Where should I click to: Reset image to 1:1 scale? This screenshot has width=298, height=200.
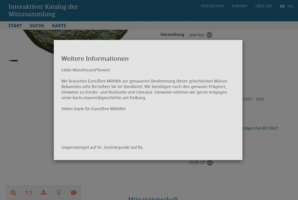[28, 193]
